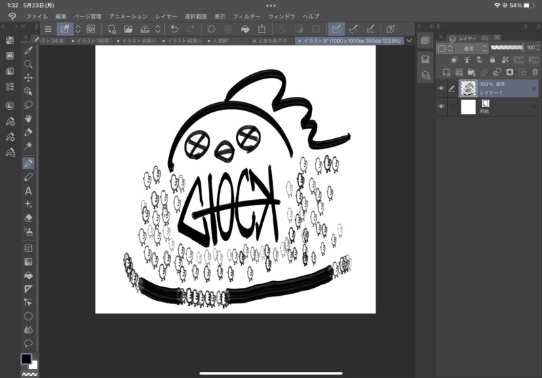The image size is (542, 378).
Task: Select the Figure circle tool
Action: 28,316
